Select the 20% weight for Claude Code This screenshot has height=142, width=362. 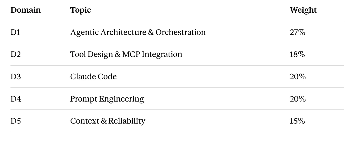click(298, 77)
